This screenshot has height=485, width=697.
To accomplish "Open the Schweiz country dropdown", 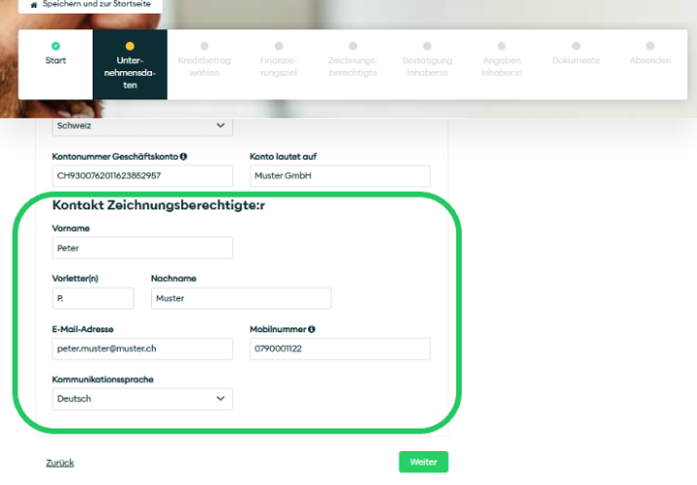I will [x=142, y=126].
